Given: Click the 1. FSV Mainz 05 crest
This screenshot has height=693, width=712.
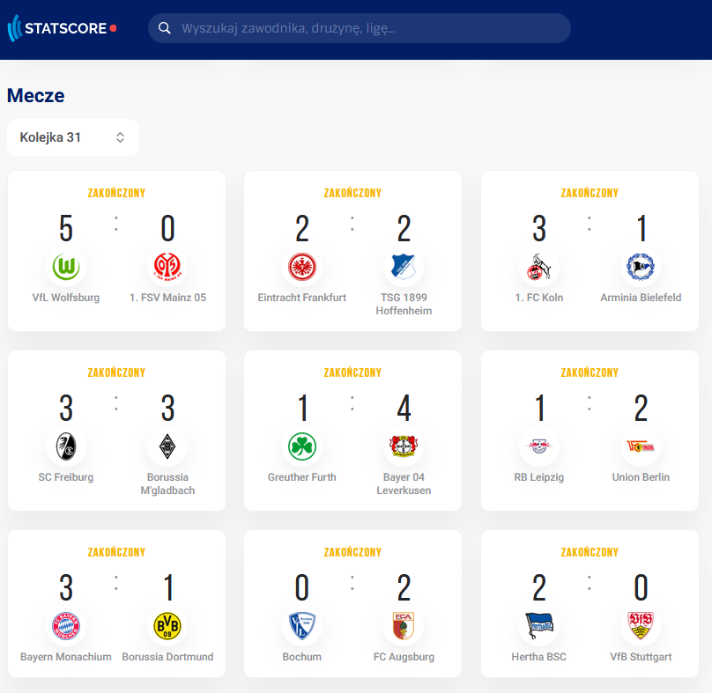Looking at the screenshot, I should coord(167,267).
